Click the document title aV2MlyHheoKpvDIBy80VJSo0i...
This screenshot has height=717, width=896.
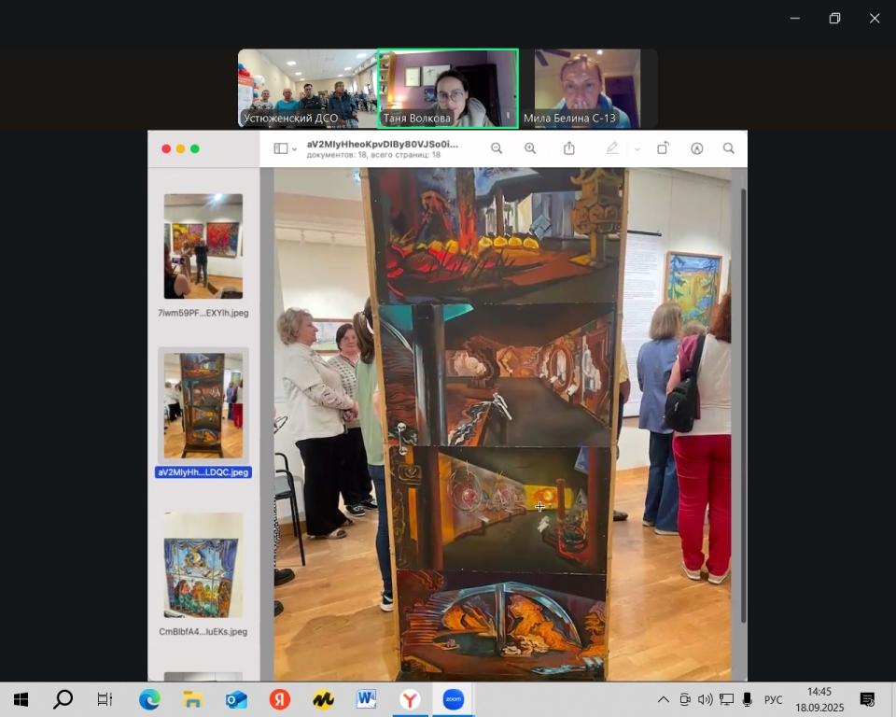383,144
